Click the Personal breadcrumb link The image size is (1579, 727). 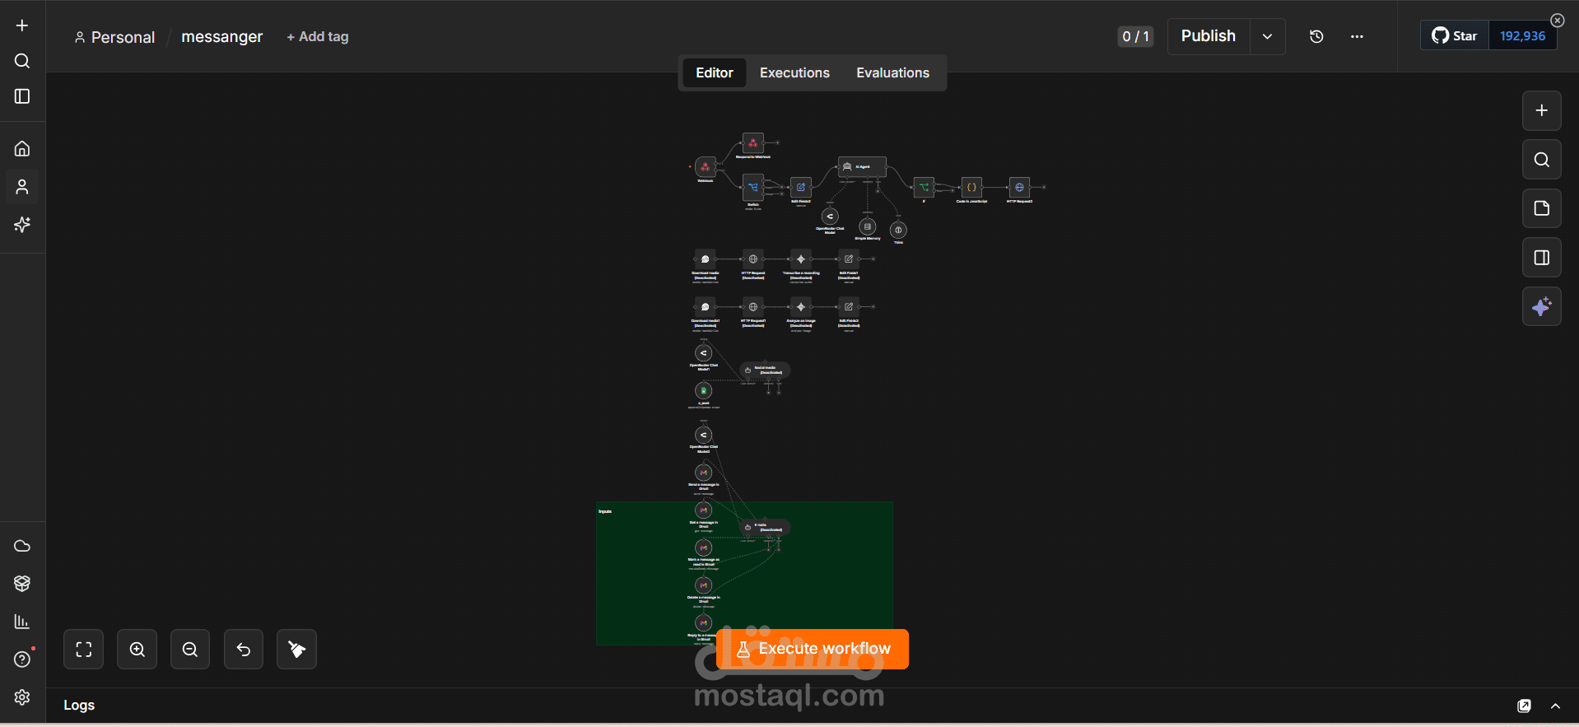click(114, 37)
